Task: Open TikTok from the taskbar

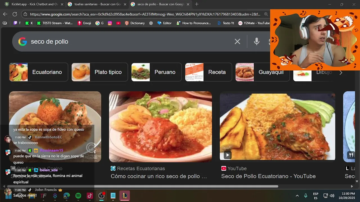Action: click(x=90, y=196)
